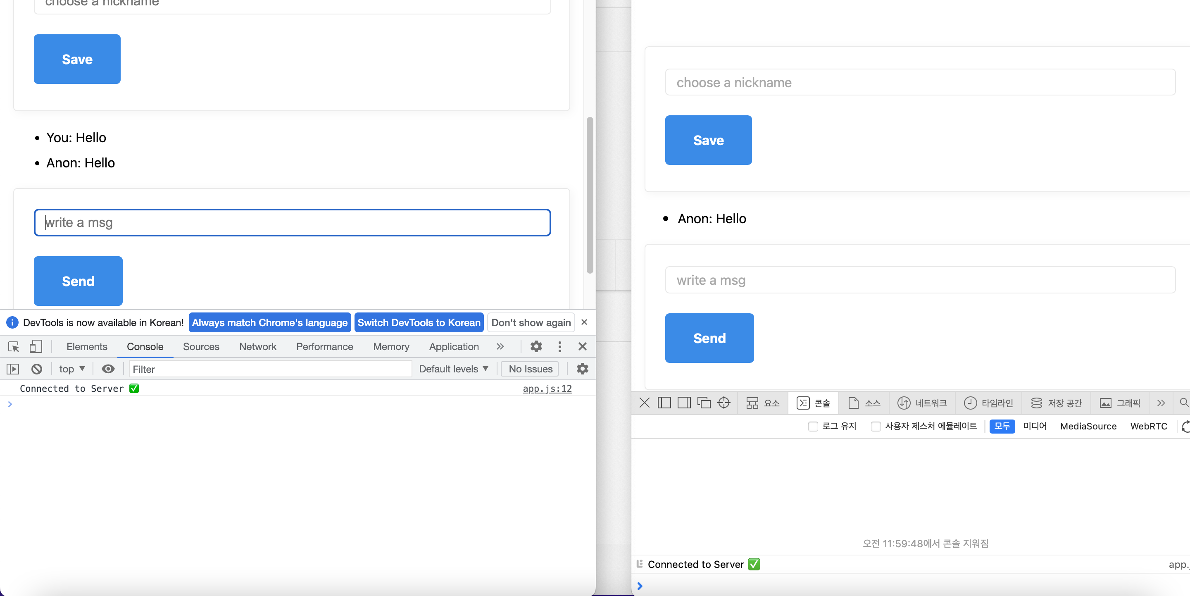Toggle the device toolbar icon
This screenshot has width=1190, height=596.
[x=36, y=346]
